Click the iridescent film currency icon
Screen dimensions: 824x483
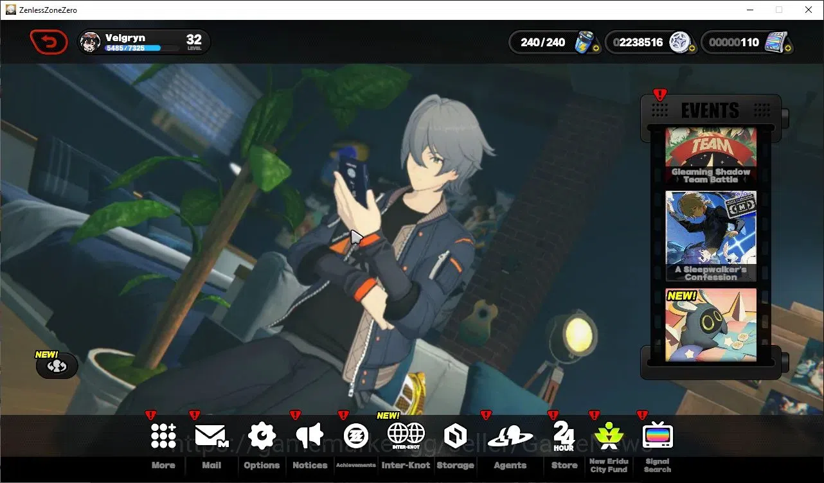[776, 42]
